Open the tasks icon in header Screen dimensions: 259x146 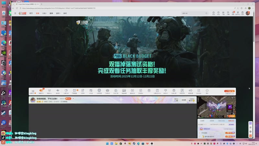point(242,13)
